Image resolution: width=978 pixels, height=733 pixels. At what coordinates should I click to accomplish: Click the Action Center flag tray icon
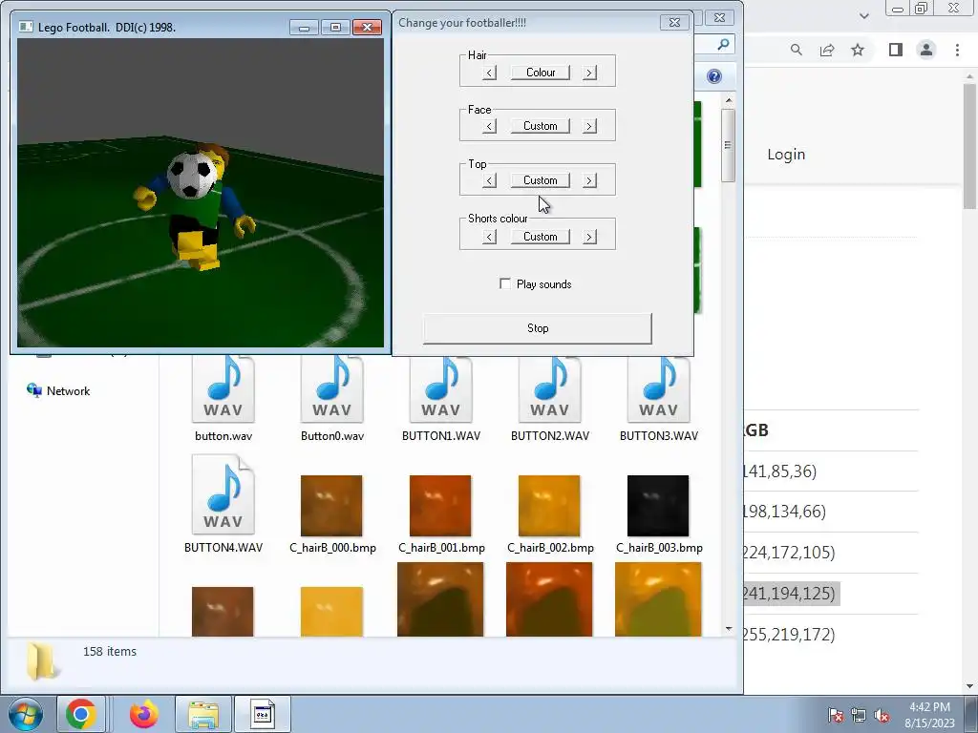click(836, 715)
